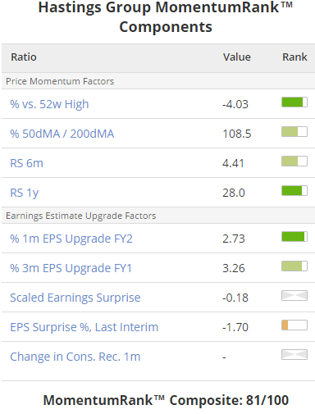
Task: Click the rank bar for % vs. 52w High
Action: click(294, 102)
